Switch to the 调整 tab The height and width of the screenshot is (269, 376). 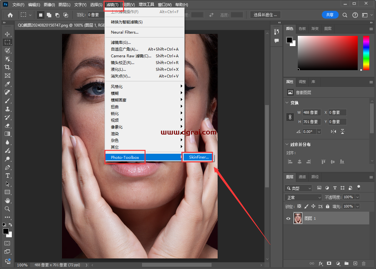point(302,82)
